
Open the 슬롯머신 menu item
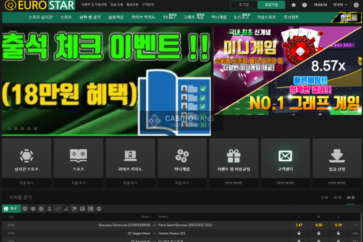point(116,17)
